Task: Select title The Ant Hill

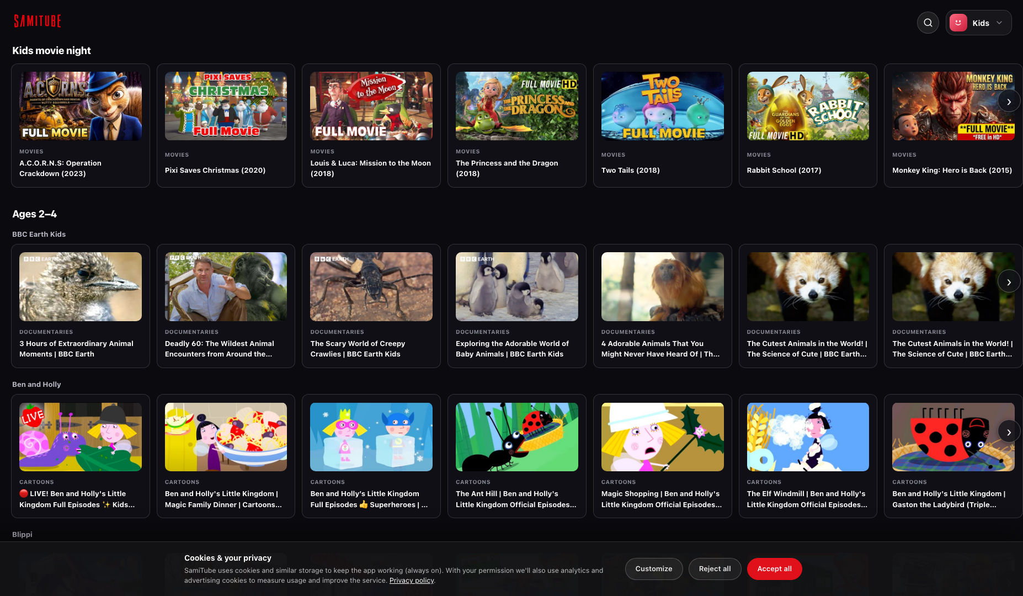Action: click(x=516, y=499)
